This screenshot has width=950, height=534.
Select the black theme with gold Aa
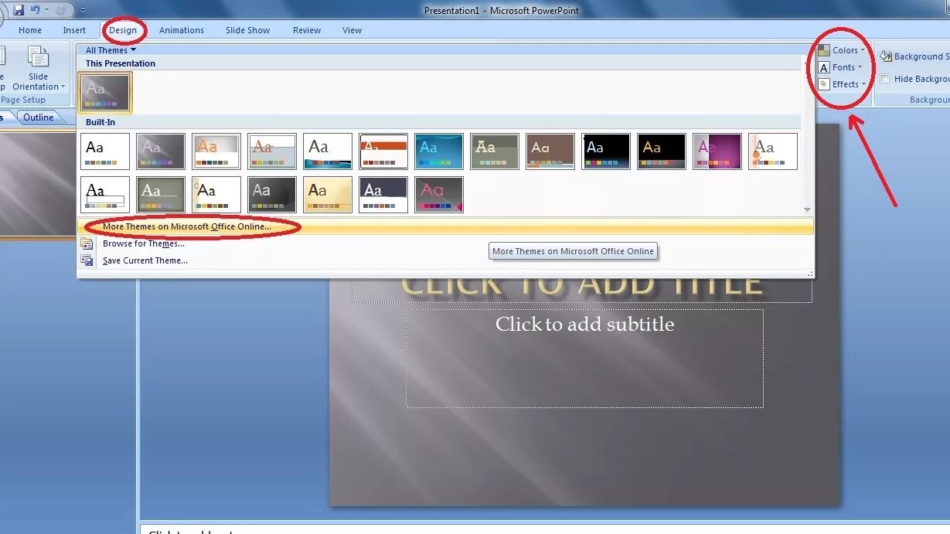[x=662, y=151]
